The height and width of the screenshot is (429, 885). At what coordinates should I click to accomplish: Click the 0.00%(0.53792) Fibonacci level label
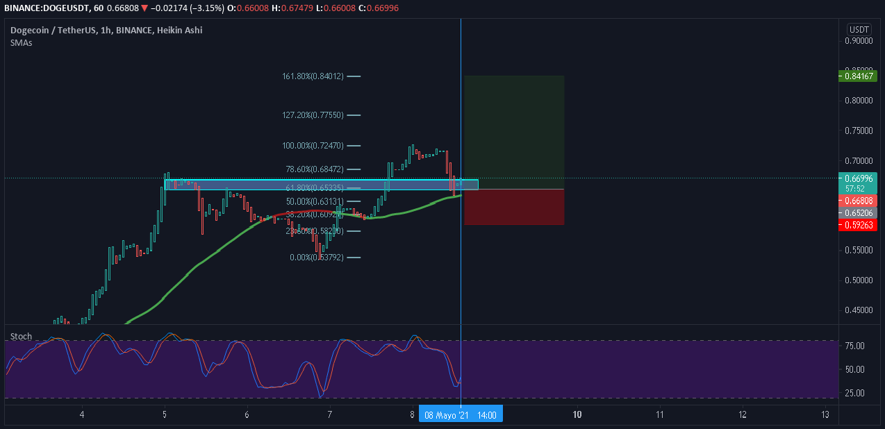(x=317, y=258)
